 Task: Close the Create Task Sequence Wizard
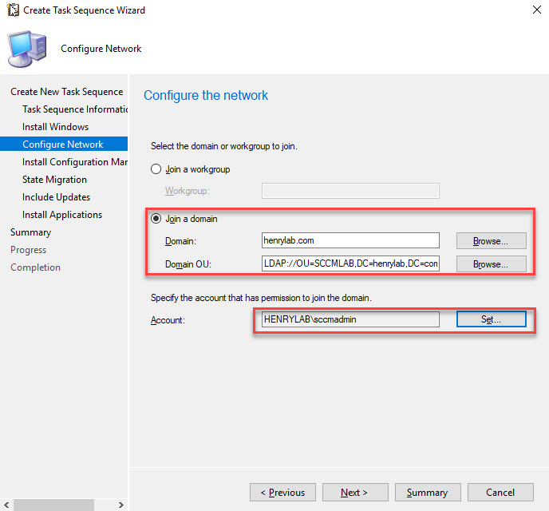tap(533, 10)
